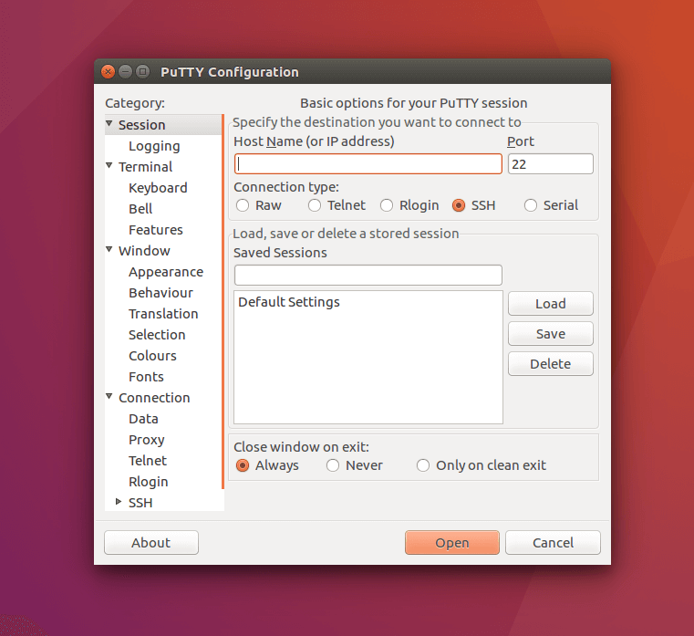Viewport: 694px width, 636px height.
Task: Close the PuTTY Configuration window
Action: point(108,71)
